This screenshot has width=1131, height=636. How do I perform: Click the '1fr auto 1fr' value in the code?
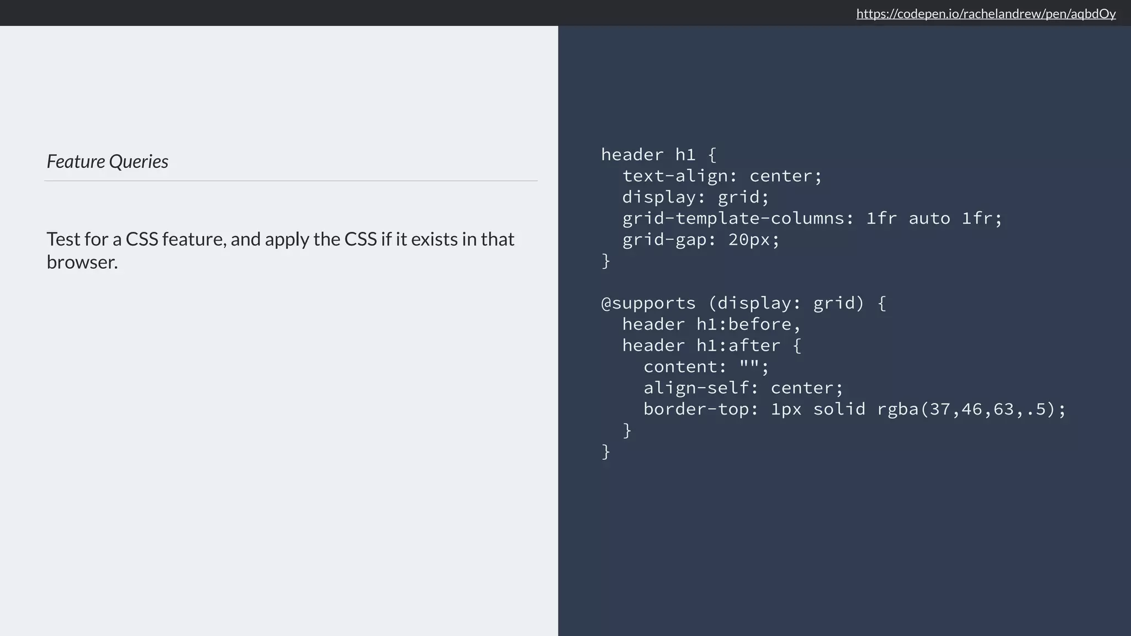tap(933, 219)
